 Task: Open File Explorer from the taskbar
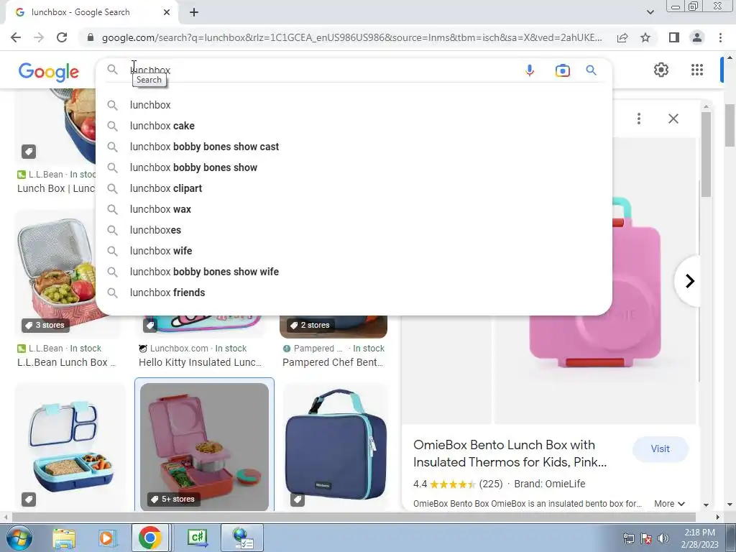click(x=64, y=538)
